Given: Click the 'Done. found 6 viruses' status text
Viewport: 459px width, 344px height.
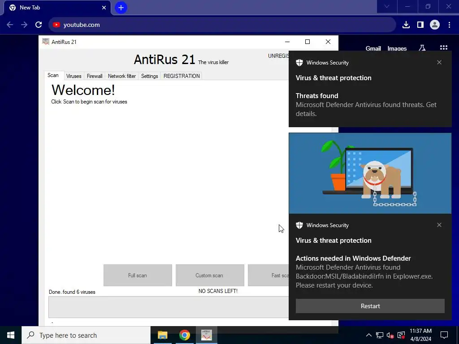Looking at the screenshot, I should tap(72, 292).
